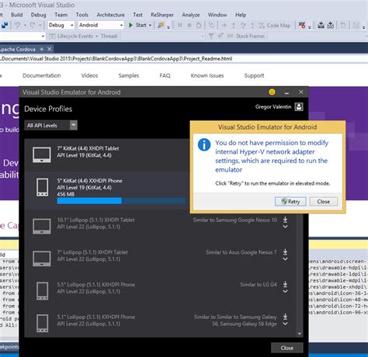Viewport: 368px width, 357px height.
Task: Open the Known Issues link
Action: (207, 75)
